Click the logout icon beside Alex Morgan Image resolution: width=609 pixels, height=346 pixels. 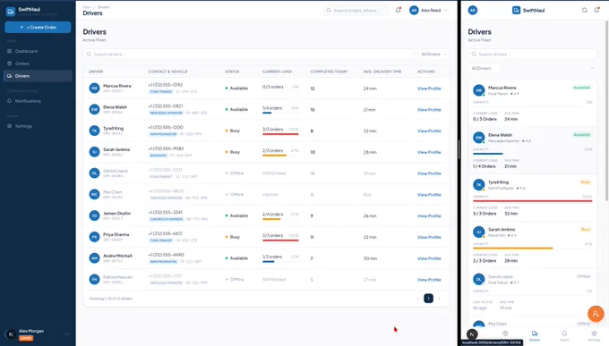click(67, 334)
